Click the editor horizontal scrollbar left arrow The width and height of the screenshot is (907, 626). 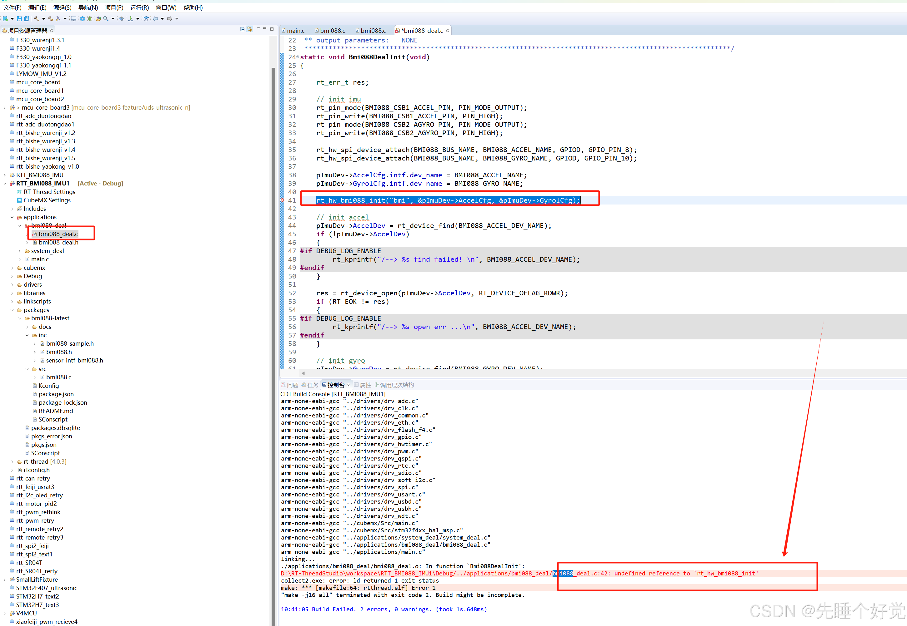point(303,373)
